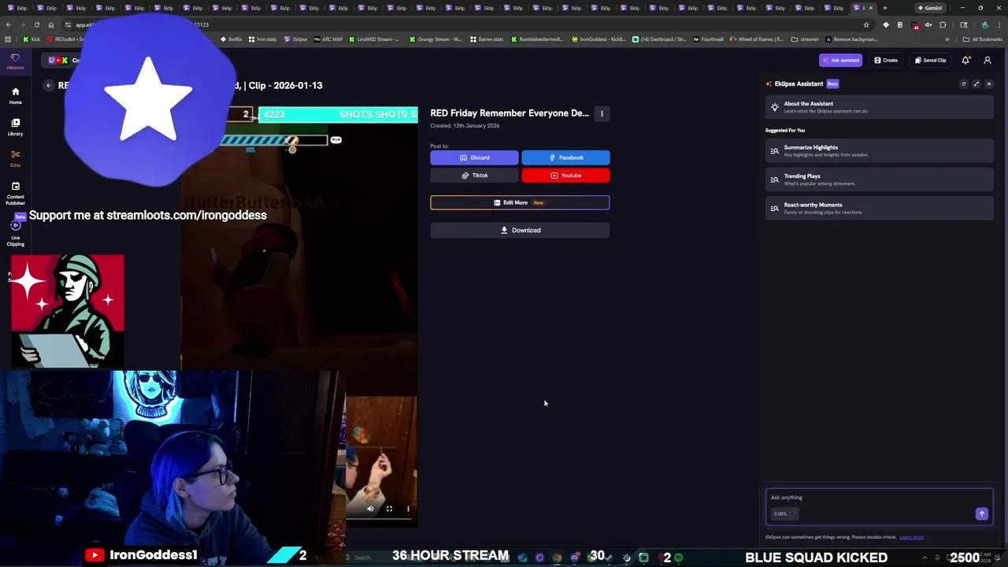Click the browser back arrow
1008x567 pixels.
tap(8, 24)
